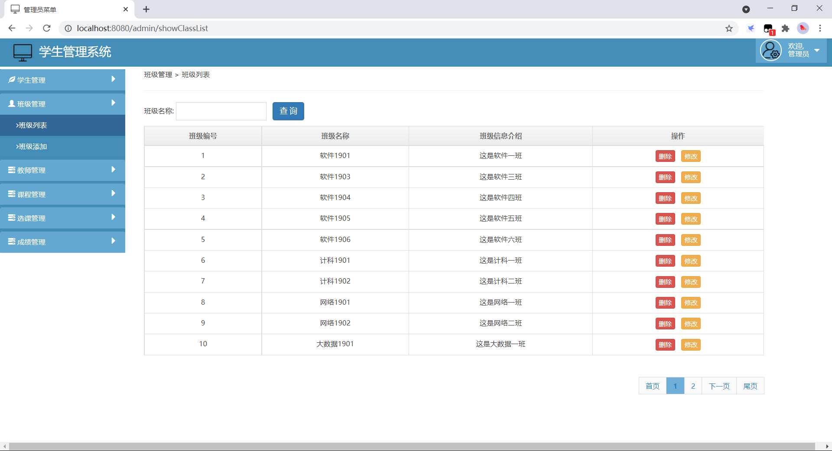Click the administrator avatar icon
Screen dimensions: 832x451
pos(771,51)
